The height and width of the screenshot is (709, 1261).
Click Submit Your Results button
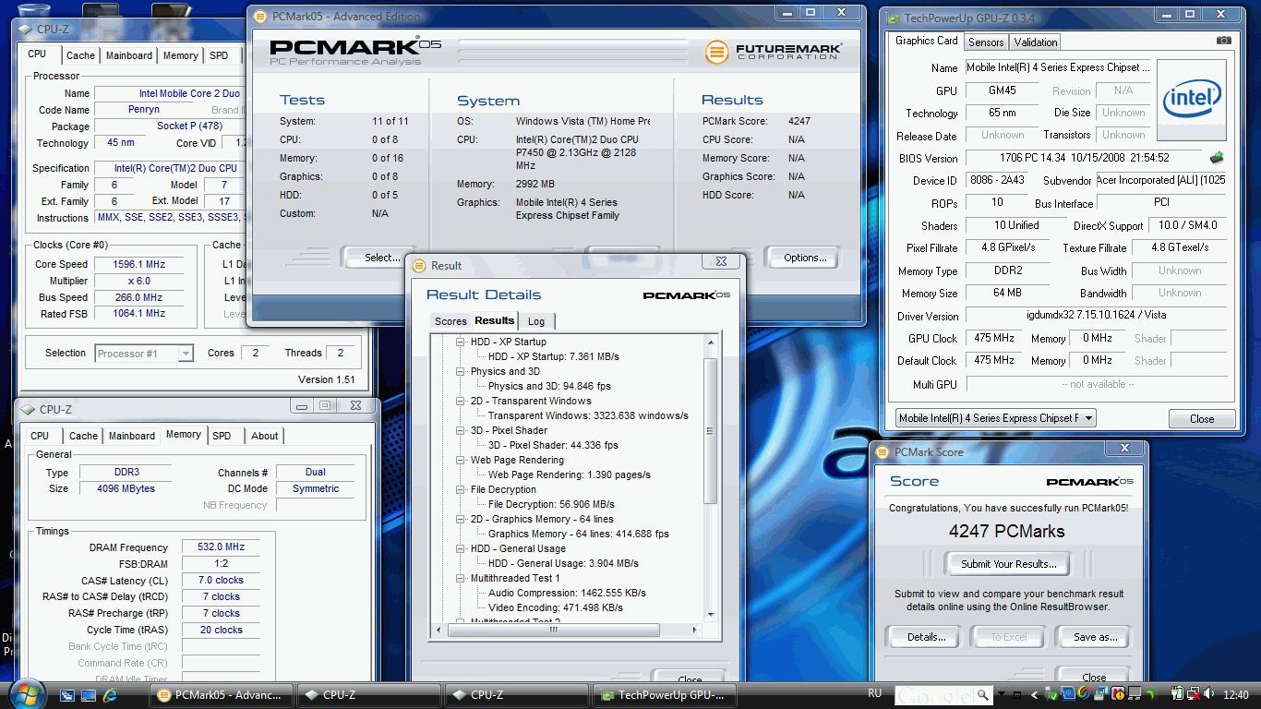(1009, 564)
